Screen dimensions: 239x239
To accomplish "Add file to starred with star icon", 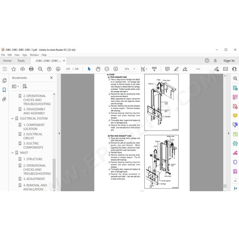I will point(14,69).
